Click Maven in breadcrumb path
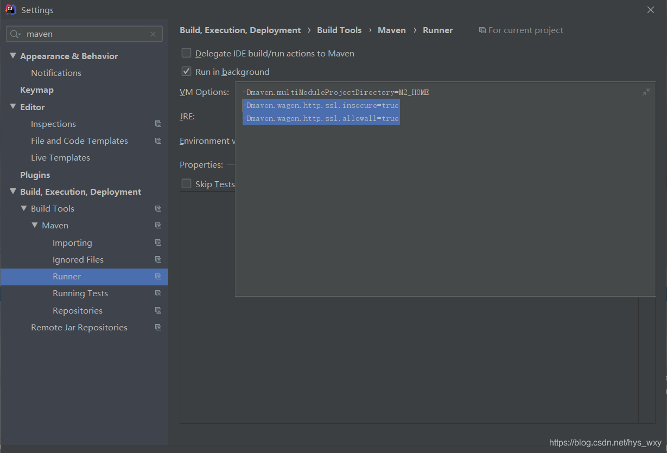This screenshot has height=453, width=667. click(x=392, y=30)
